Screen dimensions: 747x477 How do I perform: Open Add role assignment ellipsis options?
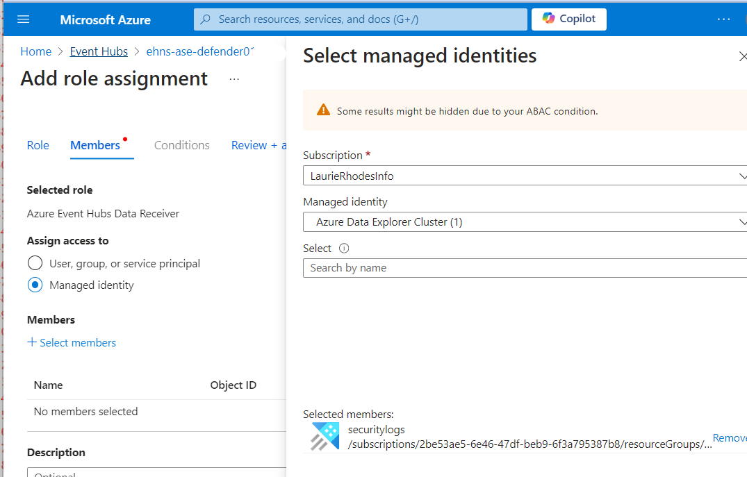234,79
